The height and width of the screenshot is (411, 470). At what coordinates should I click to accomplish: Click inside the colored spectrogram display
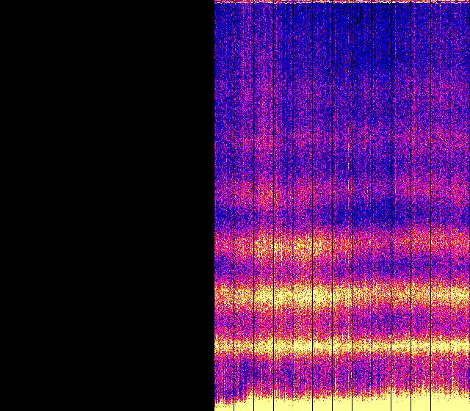(x=342, y=205)
